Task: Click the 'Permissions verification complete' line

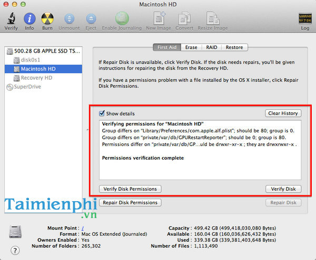Action: [x=143, y=158]
